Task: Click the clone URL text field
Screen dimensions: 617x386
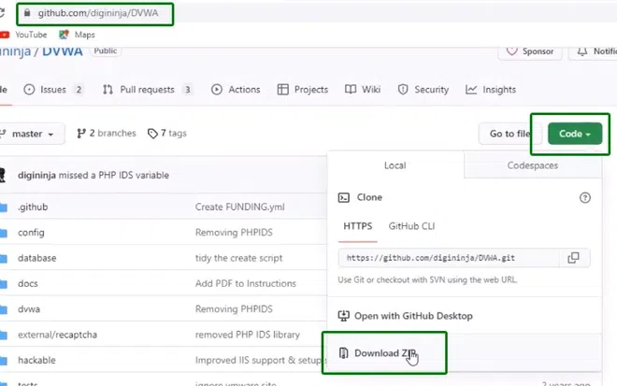Action: pyautogui.click(x=449, y=258)
